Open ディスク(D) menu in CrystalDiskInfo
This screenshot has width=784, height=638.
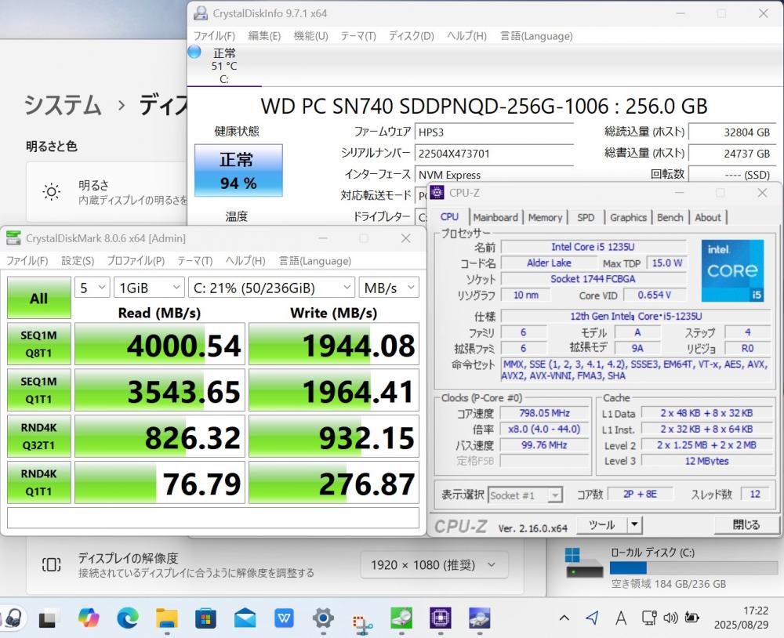pos(412,36)
